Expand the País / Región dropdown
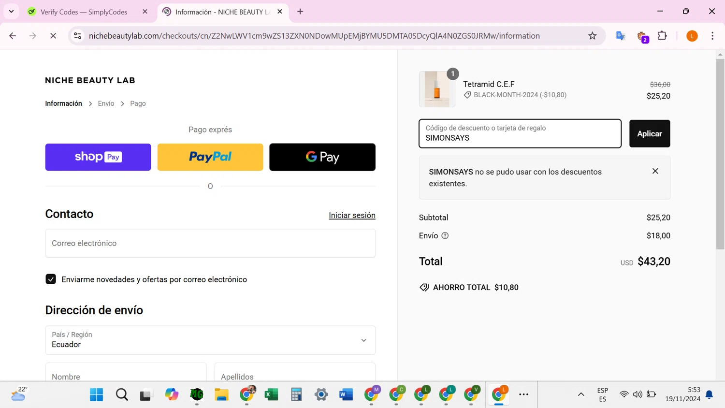 click(210, 340)
